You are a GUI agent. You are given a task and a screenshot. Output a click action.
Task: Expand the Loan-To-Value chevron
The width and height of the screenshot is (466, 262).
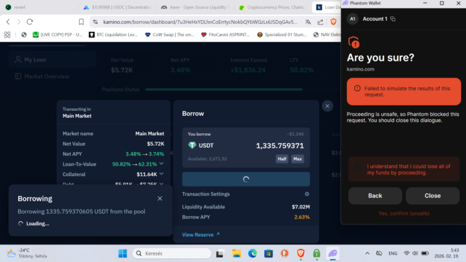[161, 164]
